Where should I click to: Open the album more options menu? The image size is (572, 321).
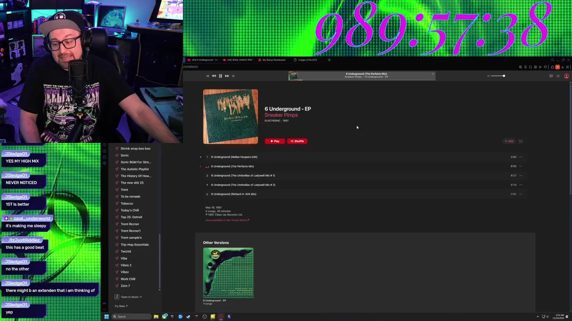(521, 141)
